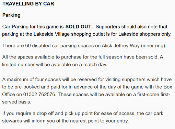Click the words inner ring in parentheses
Image resolution: width=175 pixels, height=129 pixels.
click(x=154, y=46)
